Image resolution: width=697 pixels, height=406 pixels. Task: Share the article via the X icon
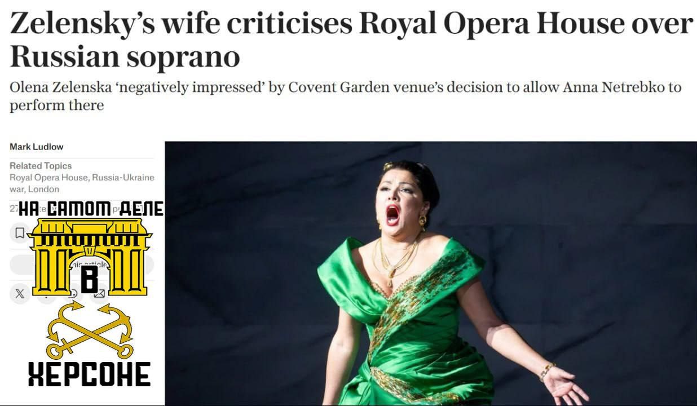(20, 293)
